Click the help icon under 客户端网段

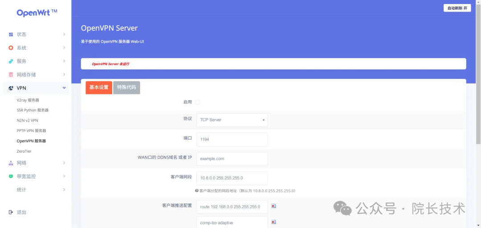point(197,191)
